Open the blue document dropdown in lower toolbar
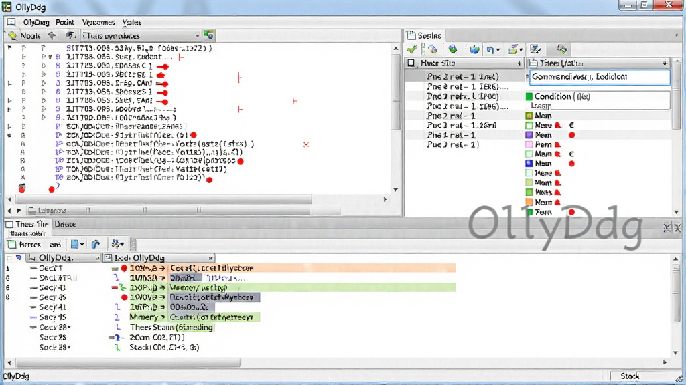 [82, 245]
